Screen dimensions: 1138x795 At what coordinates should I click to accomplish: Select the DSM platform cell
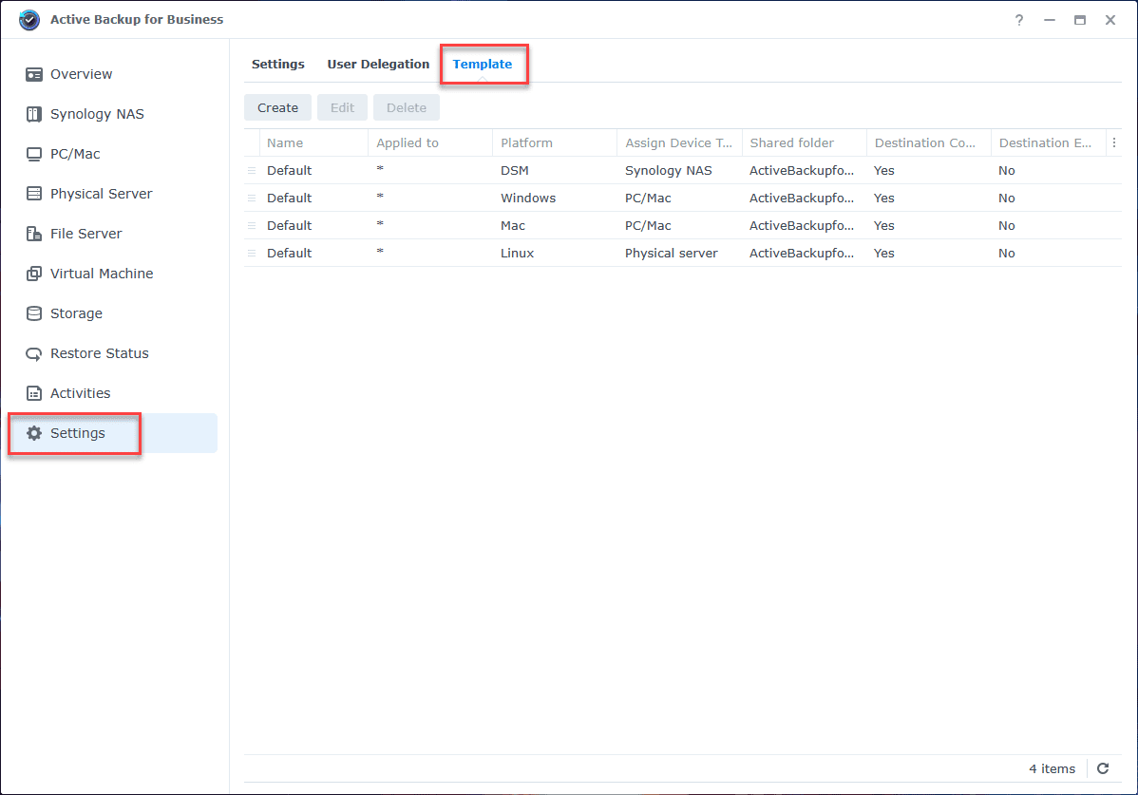[x=515, y=170]
